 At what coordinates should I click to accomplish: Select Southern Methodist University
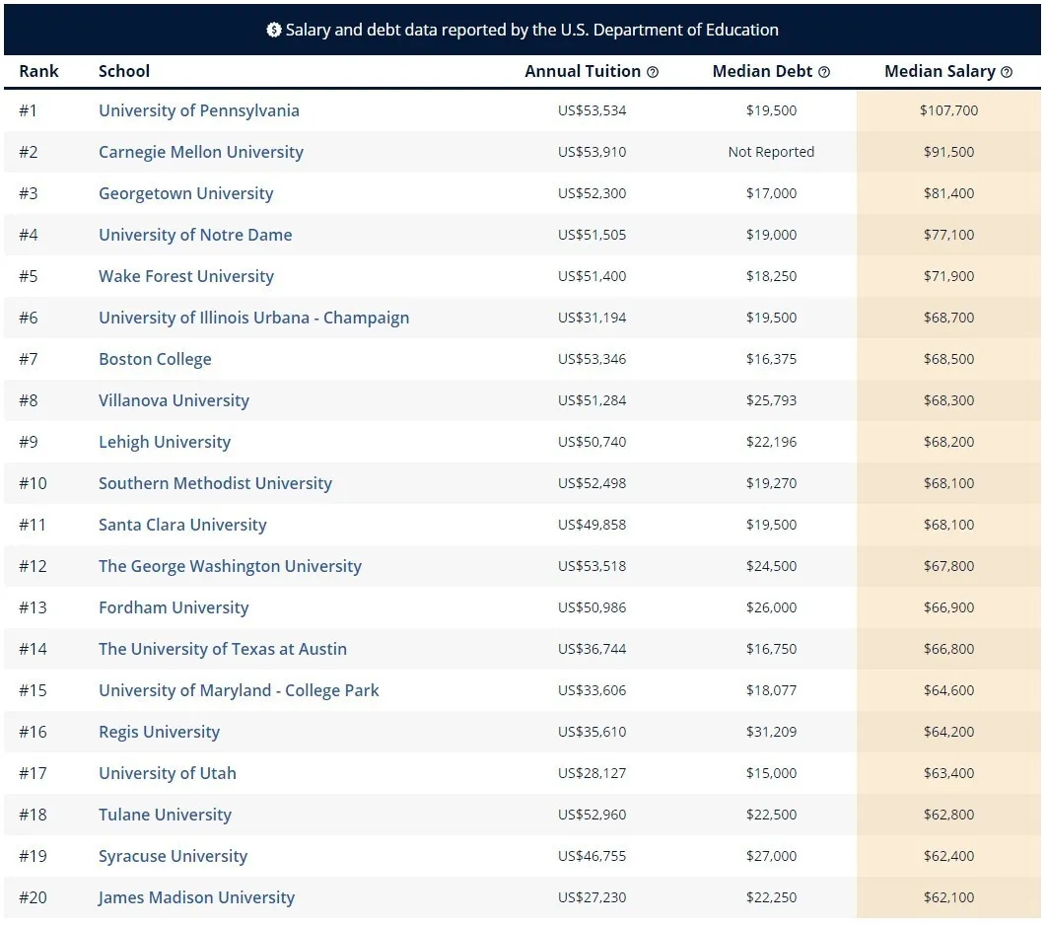(215, 483)
